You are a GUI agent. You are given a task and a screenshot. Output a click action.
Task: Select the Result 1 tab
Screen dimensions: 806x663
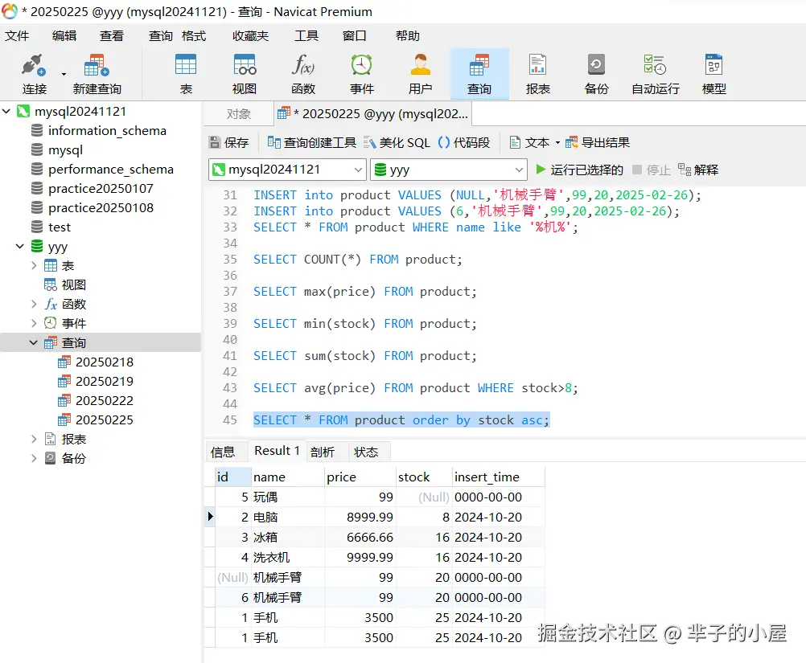tap(277, 450)
